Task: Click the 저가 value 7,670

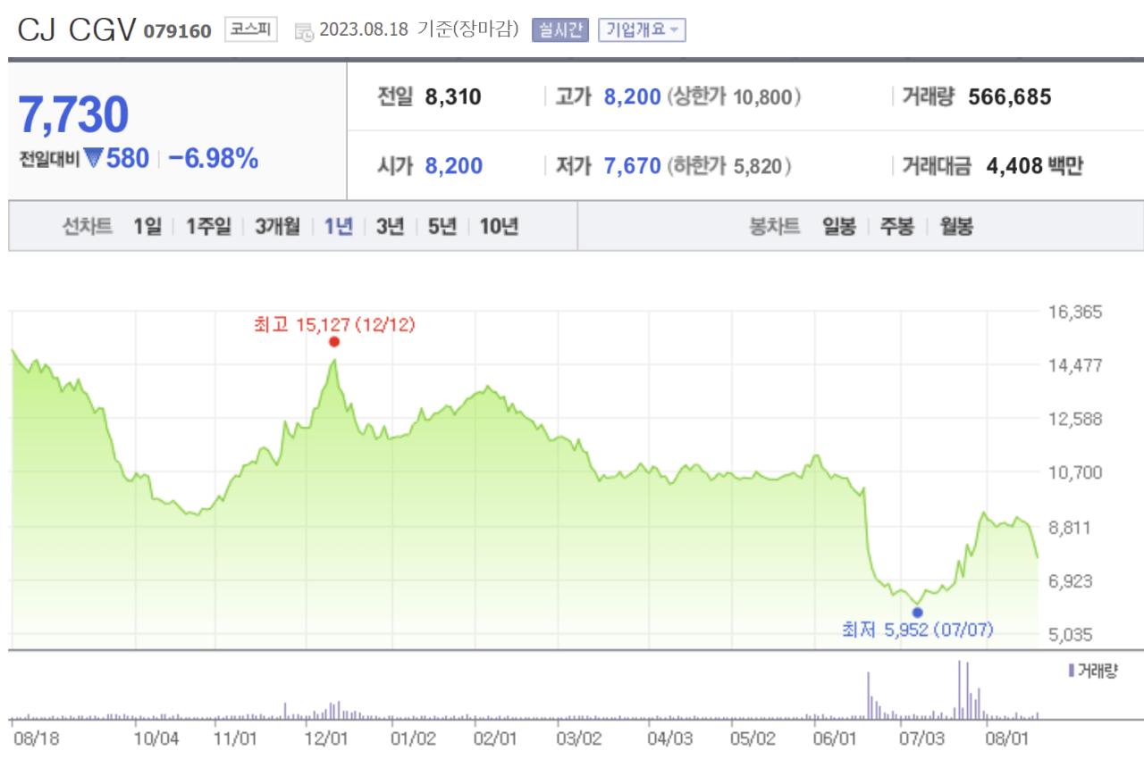Action: click(x=633, y=166)
